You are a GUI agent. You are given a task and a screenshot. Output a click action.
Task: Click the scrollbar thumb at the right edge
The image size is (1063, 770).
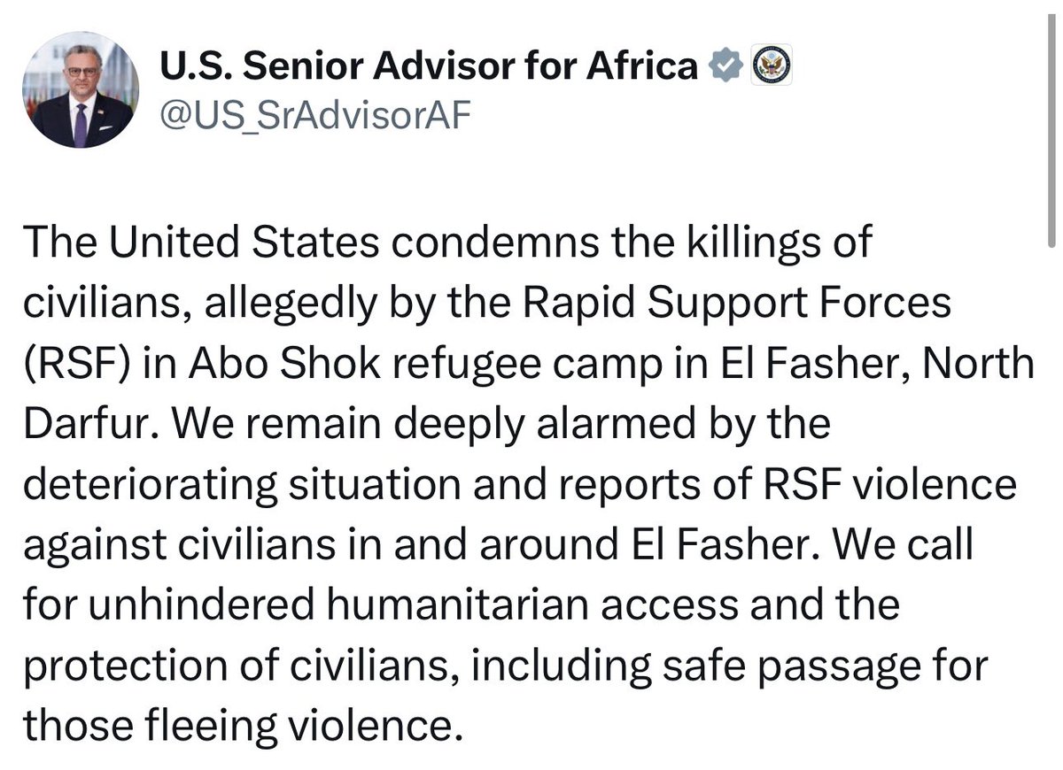coord(1052,124)
